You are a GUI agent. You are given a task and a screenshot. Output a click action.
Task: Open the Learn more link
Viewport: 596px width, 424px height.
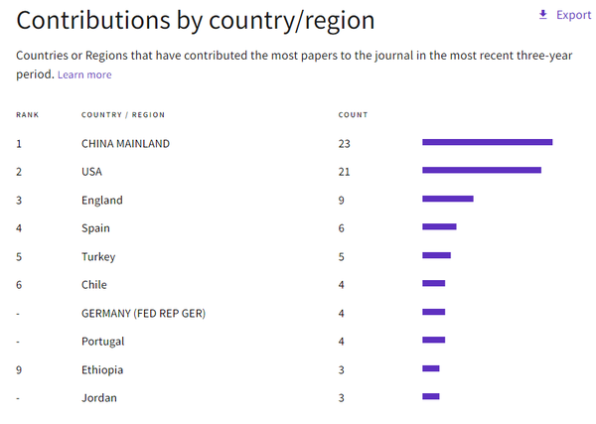point(84,75)
